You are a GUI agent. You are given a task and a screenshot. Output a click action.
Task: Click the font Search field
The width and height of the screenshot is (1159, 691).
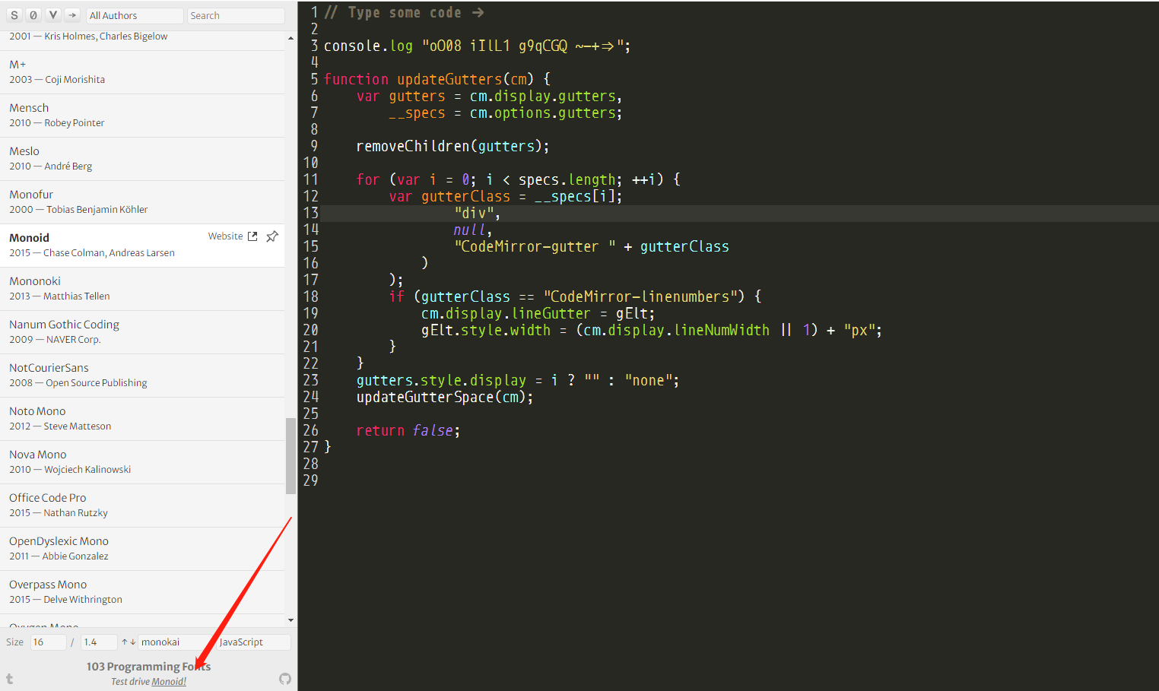(x=236, y=15)
